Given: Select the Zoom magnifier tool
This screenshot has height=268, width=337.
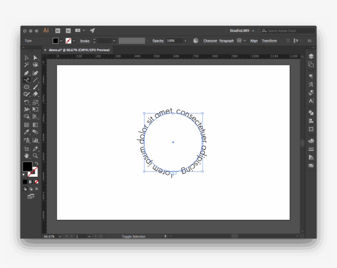Looking at the screenshot, I should (x=35, y=156).
